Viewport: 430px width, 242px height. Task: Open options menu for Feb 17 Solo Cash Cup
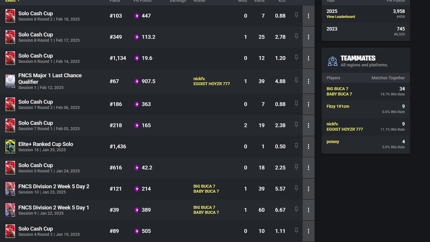click(309, 37)
